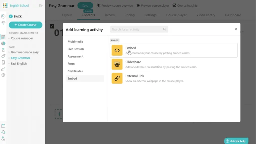Open the Fast English course
The width and height of the screenshot is (256, 144).
tap(19, 64)
